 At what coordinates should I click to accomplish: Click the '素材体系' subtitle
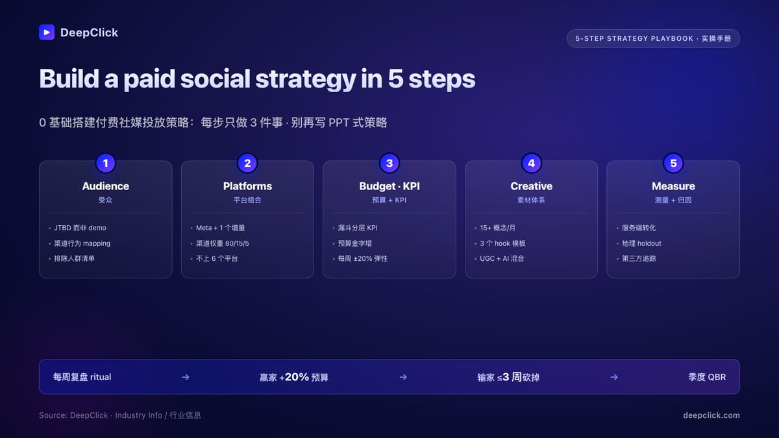(531, 201)
